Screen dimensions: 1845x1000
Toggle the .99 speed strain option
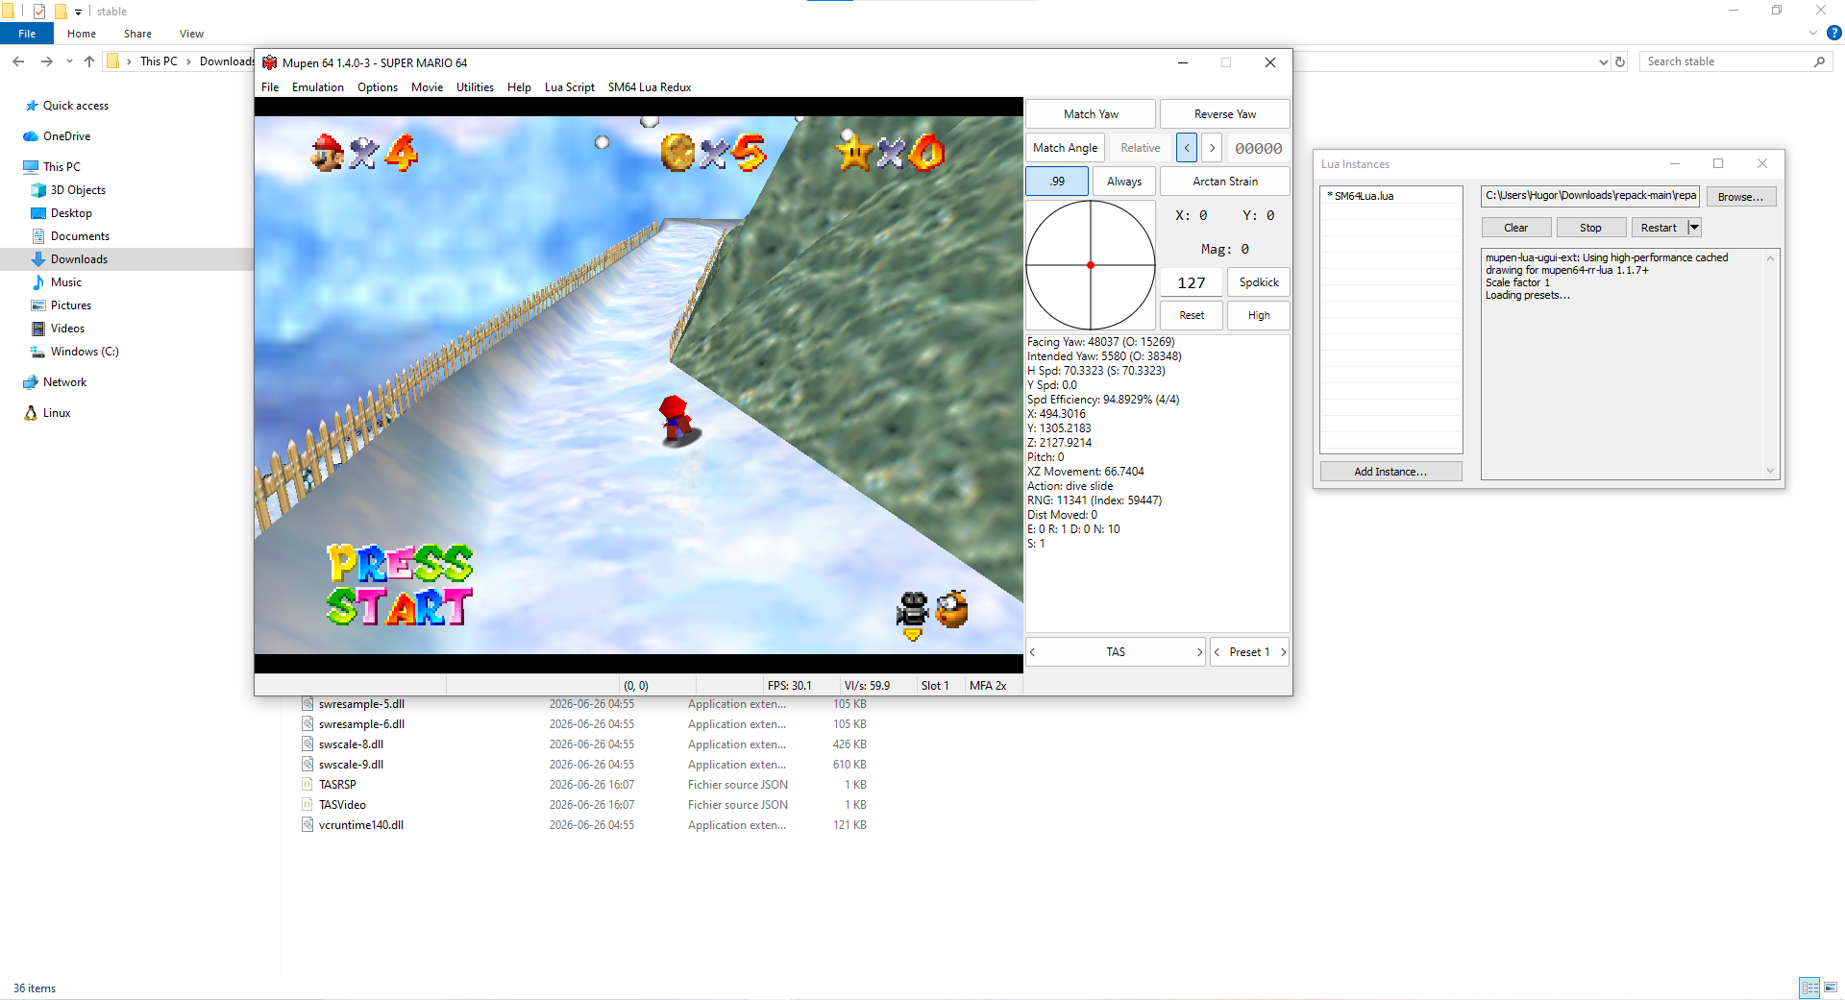[1057, 182]
